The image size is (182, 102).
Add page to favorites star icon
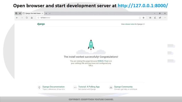pyautogui.click(x=144, y=18)
